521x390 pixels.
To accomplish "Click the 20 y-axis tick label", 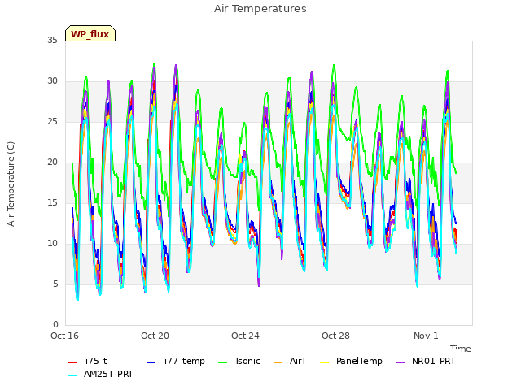I will 52,162.
